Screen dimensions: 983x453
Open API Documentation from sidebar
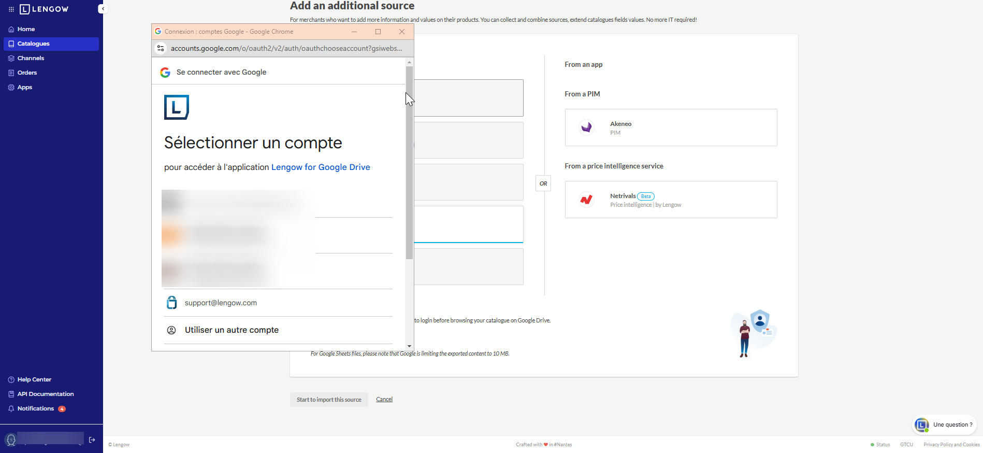coord(46,394)
